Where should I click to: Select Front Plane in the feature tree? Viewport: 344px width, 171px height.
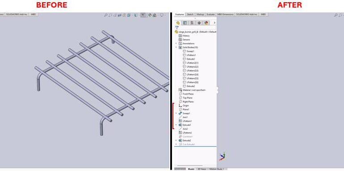click(186, 94)
